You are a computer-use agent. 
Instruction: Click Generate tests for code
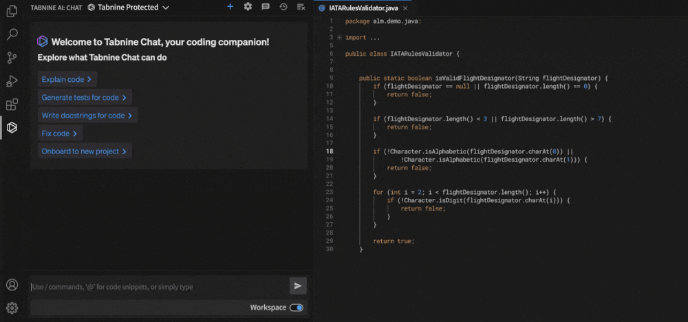[84, 98]
